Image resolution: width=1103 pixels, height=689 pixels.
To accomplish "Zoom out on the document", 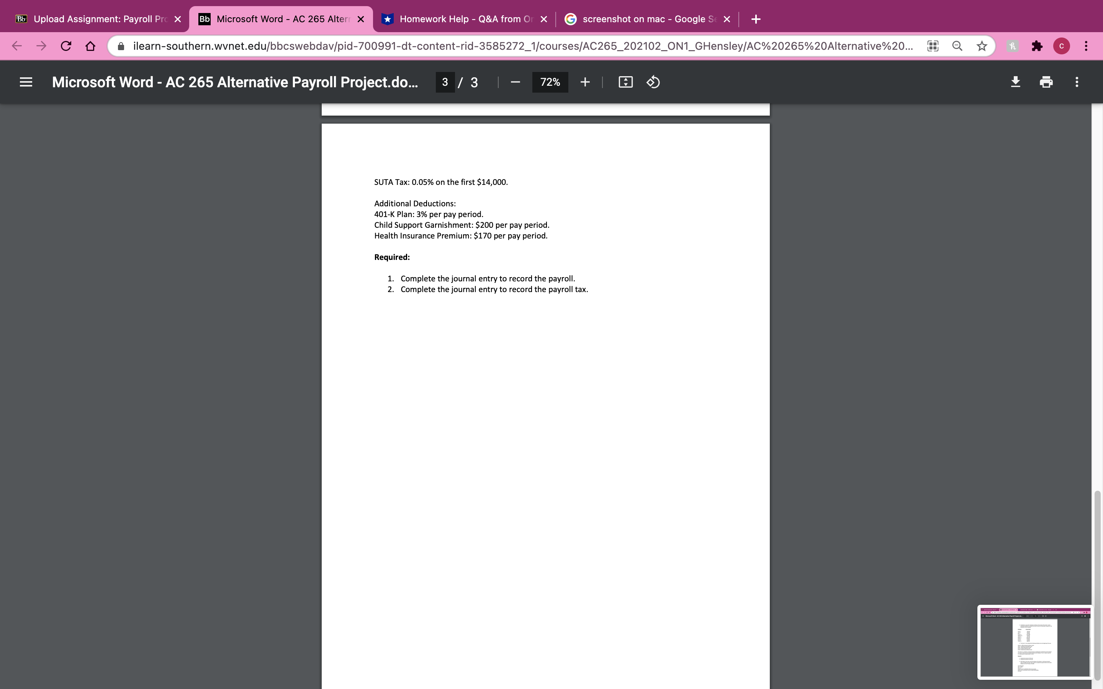I will coord(515,82).
